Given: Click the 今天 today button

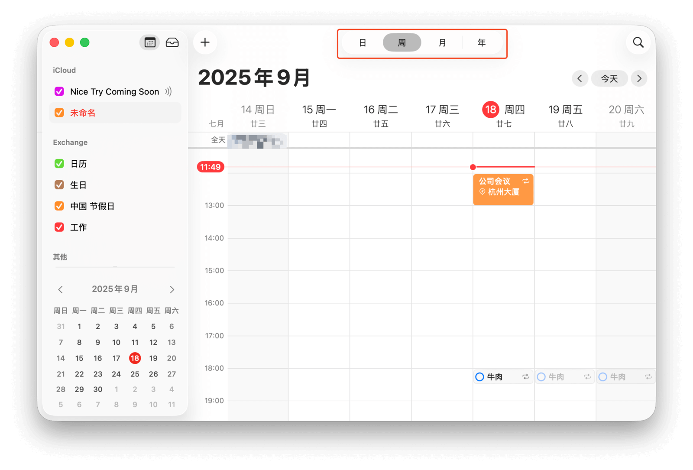Looking at the screenshot, I should tap(609, 79).
